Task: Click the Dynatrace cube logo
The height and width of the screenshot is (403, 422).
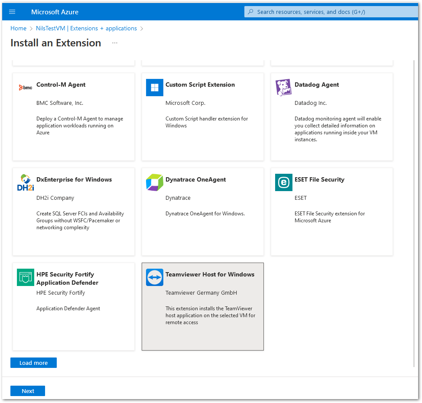Action: coord(155,182)
